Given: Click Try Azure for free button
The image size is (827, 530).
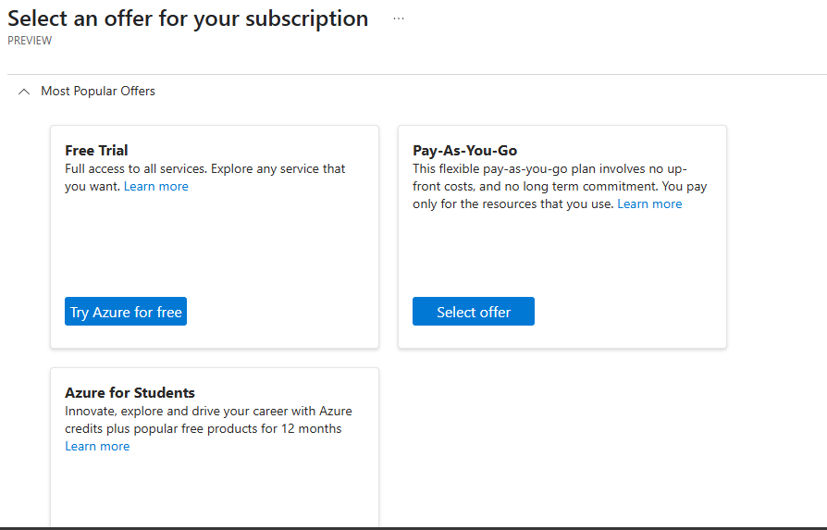Looking at the screenshot, I should [x=126, y=311].
